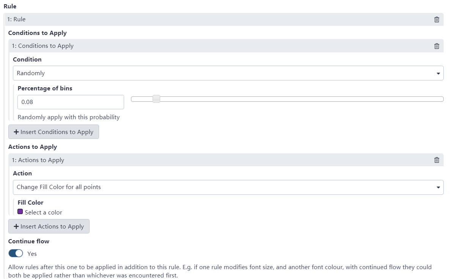Viewport: 452px width, 279px height.
Task: Click the Percentage of bins slider handle
Action: point(156,99)
